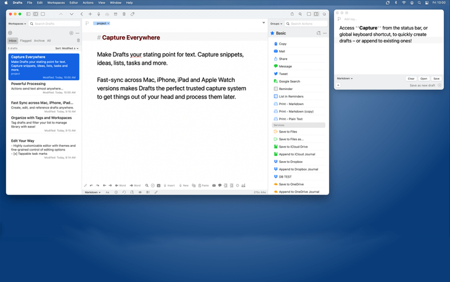450x282 pixels.
Task: Empty the draft list trash icon
Action: tap(78, 41)
